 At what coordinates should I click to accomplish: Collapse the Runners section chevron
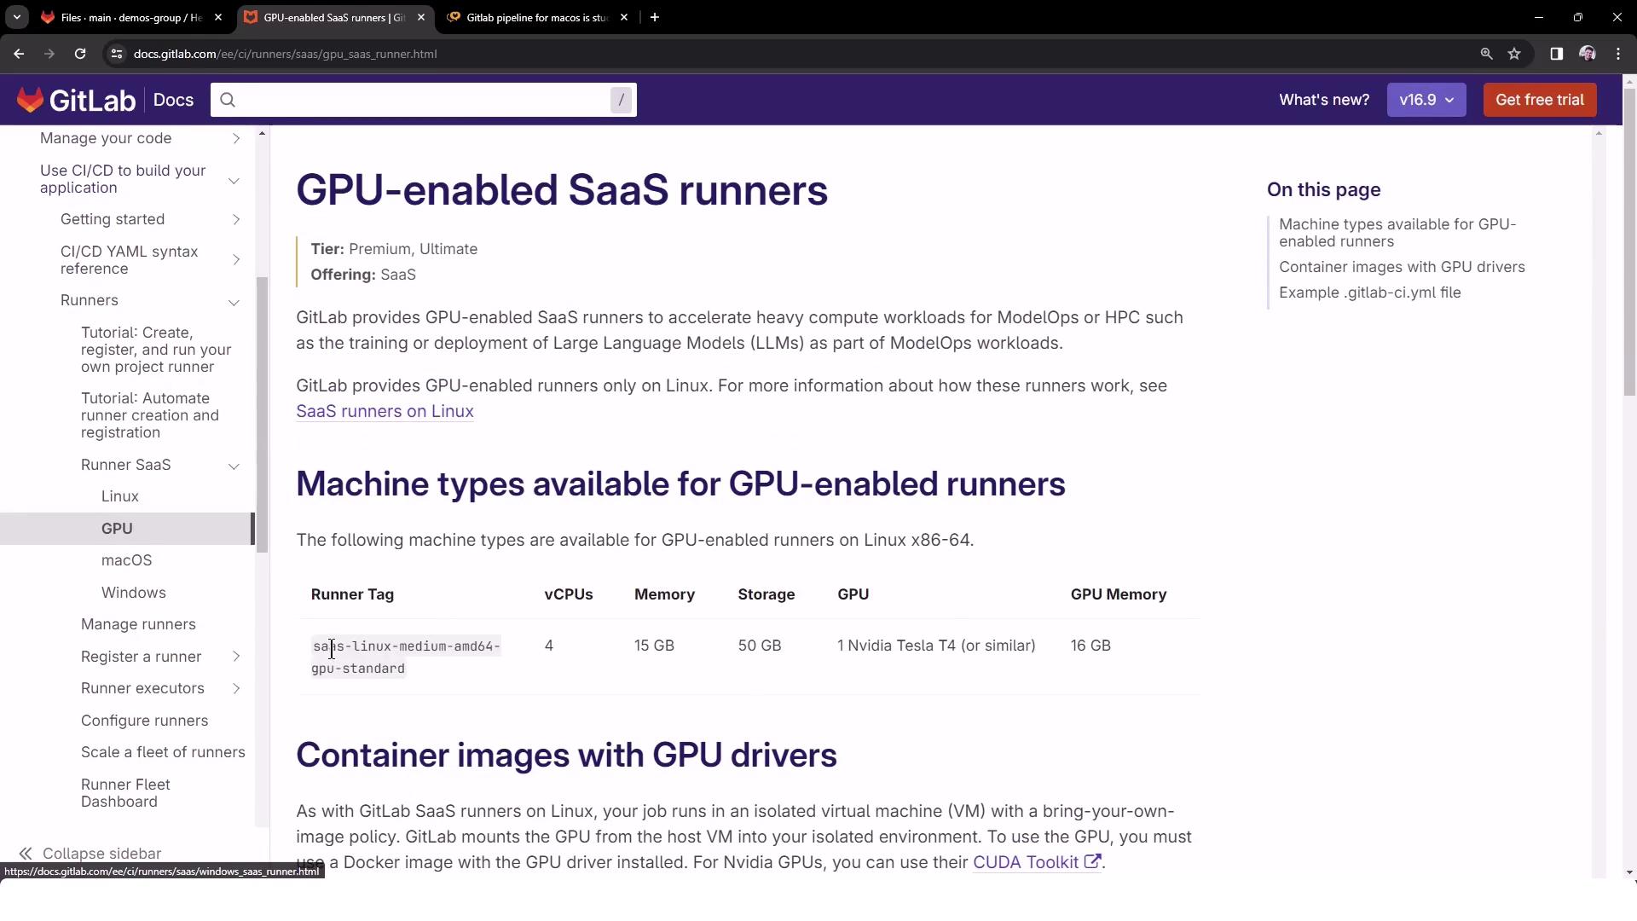tap(234, 302)
